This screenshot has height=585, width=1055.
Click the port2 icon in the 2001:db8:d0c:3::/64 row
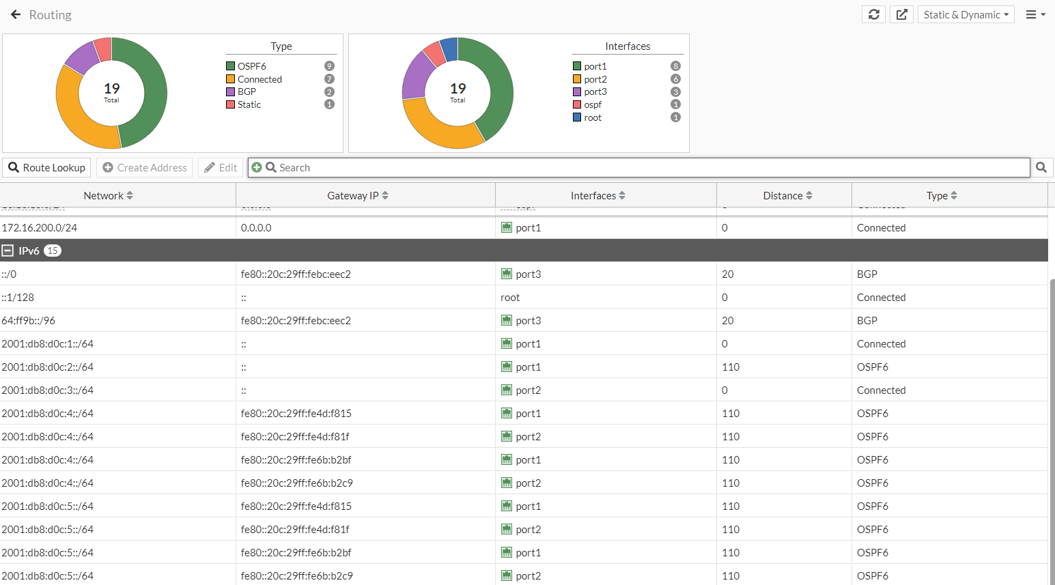[x=507, y=390]
